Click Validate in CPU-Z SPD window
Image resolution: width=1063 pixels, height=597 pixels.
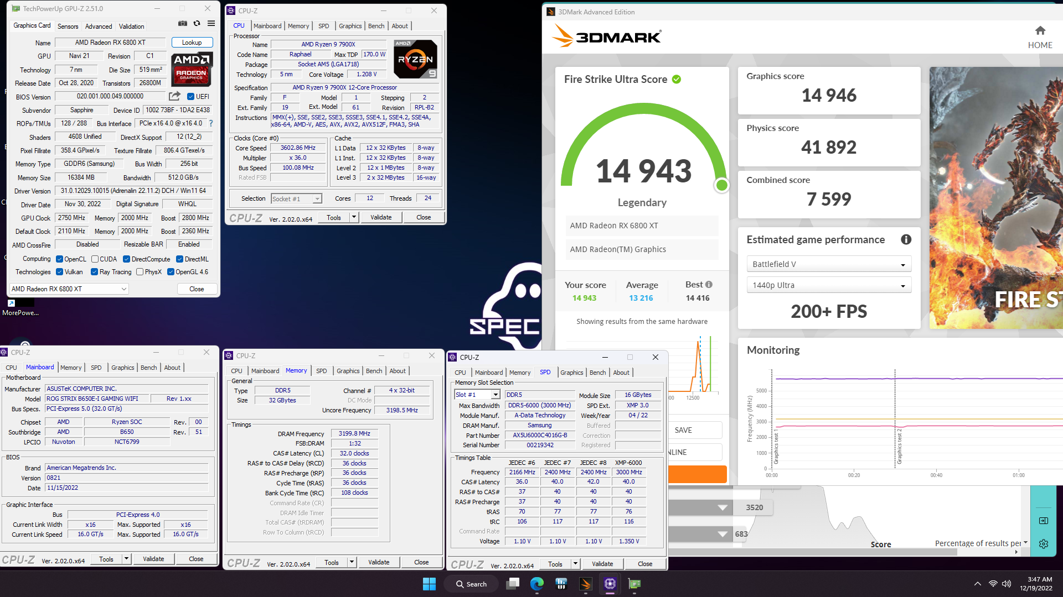point(602,564)
